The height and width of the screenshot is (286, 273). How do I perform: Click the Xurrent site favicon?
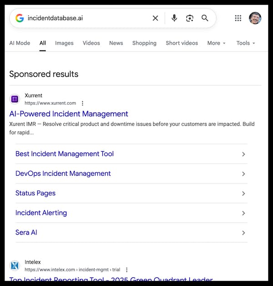(15, 99)
